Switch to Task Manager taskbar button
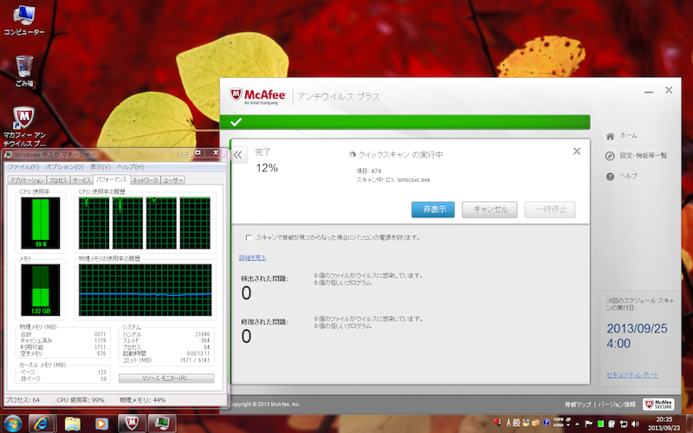The image size is (693, 433). pyautogui.click(x=161, y=423)
